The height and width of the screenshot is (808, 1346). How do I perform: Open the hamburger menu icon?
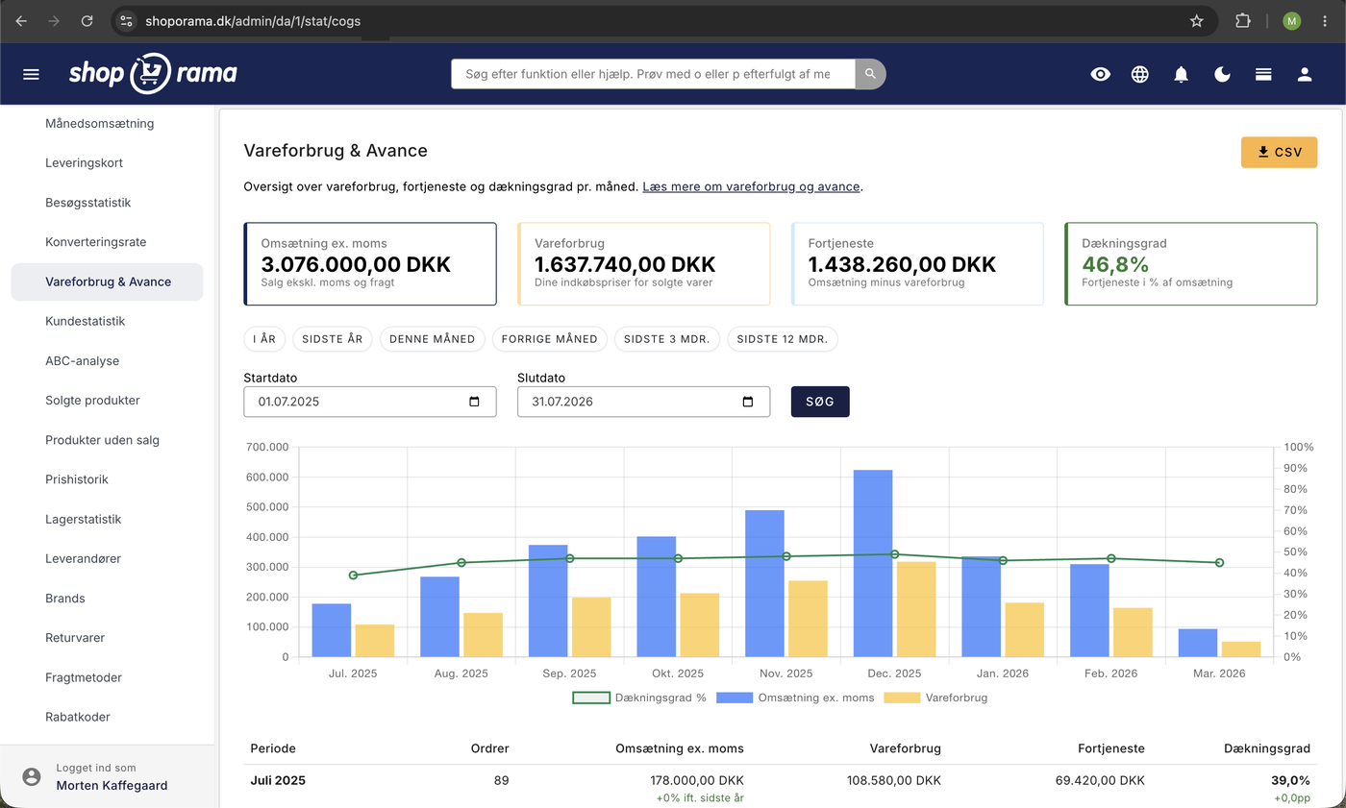(31, 74)
